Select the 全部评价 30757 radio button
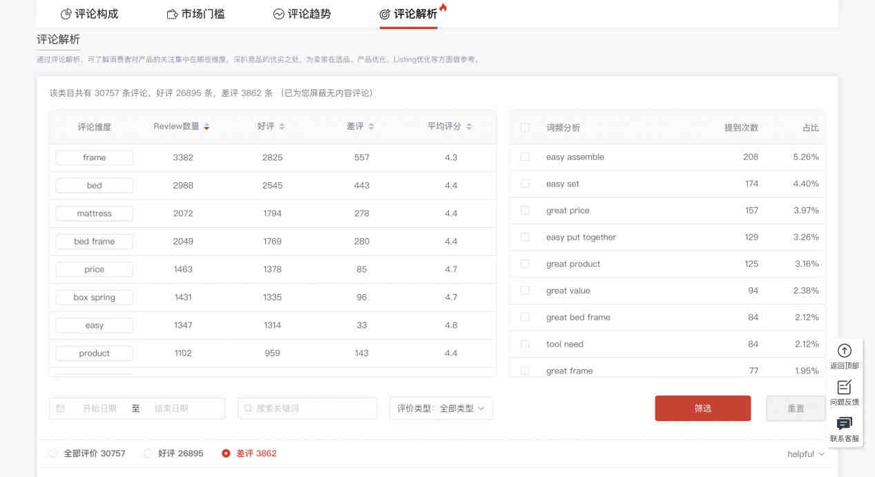The image size is (875, 477). point(53,454)
